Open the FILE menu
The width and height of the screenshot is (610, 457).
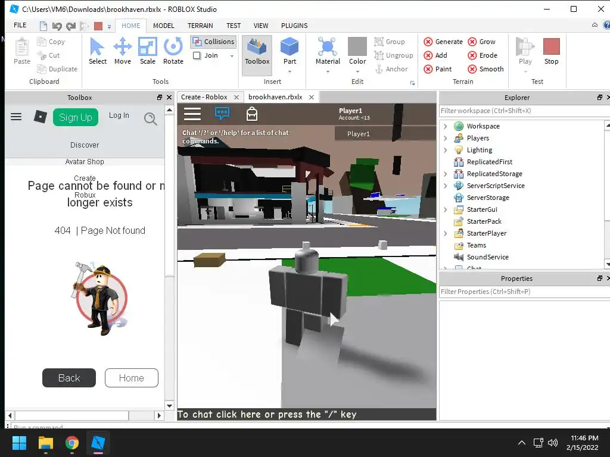(20, 25)
